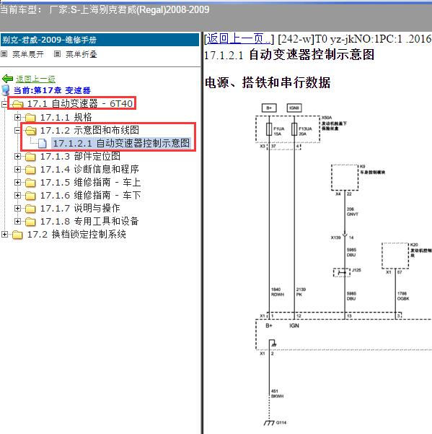Click folder icon of 17.1.2 示意图和布线图

pyautogui.click(x=30, y=131)
